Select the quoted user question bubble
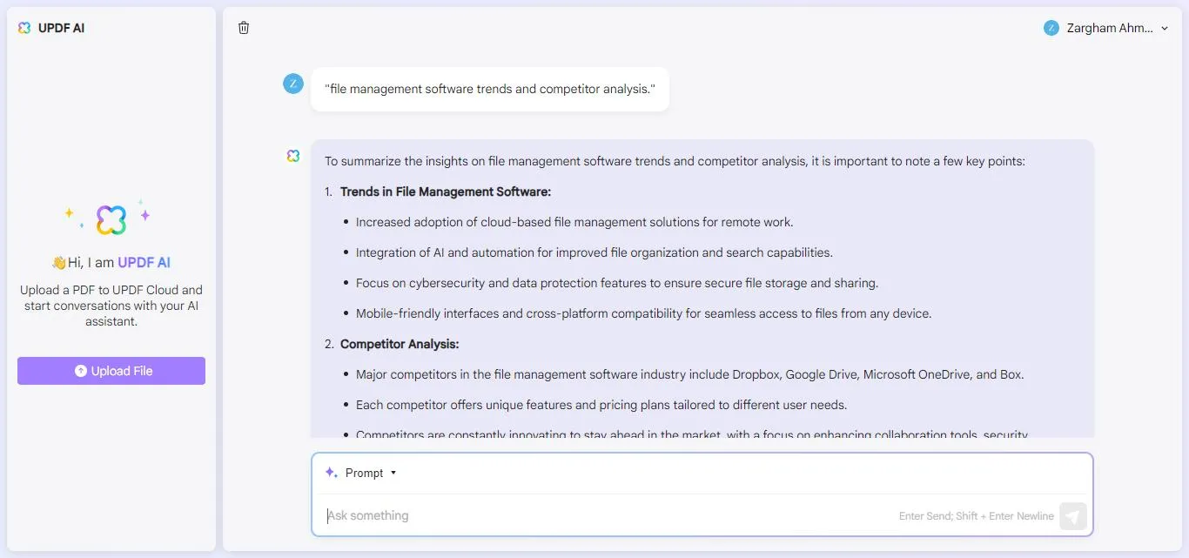 coord(490,89)
